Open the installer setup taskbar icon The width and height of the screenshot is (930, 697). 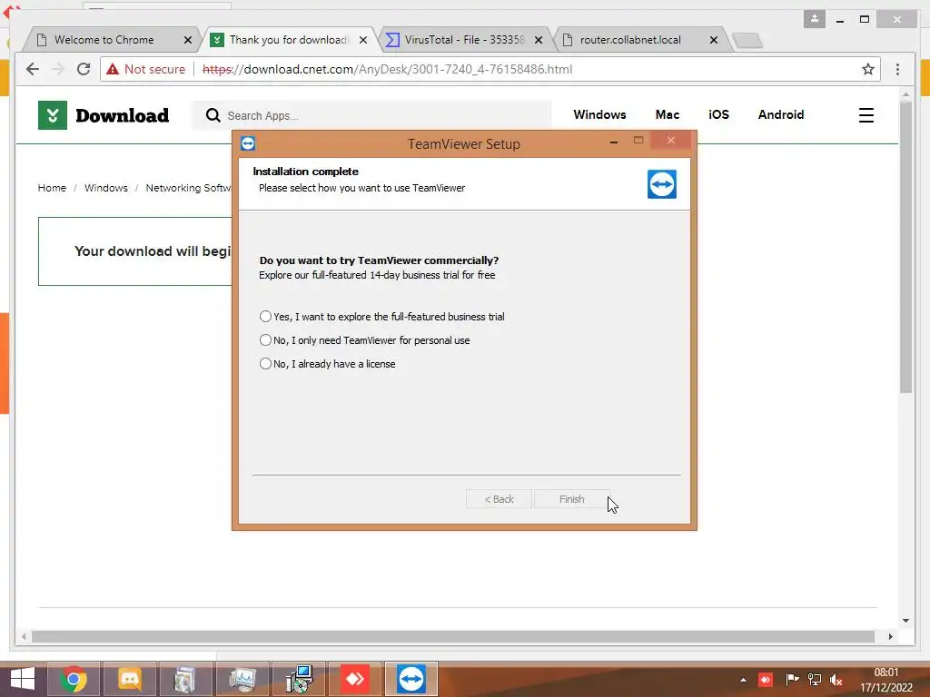click(x=299, y=679)
